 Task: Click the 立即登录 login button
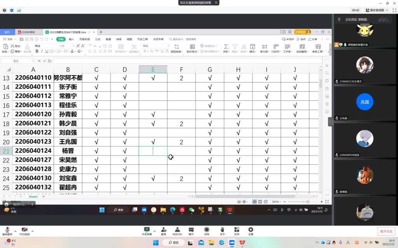pos(302,32)
